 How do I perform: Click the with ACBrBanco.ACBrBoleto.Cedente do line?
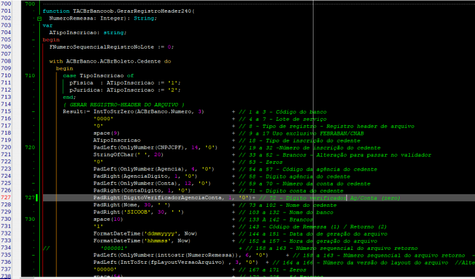(110, 61)
